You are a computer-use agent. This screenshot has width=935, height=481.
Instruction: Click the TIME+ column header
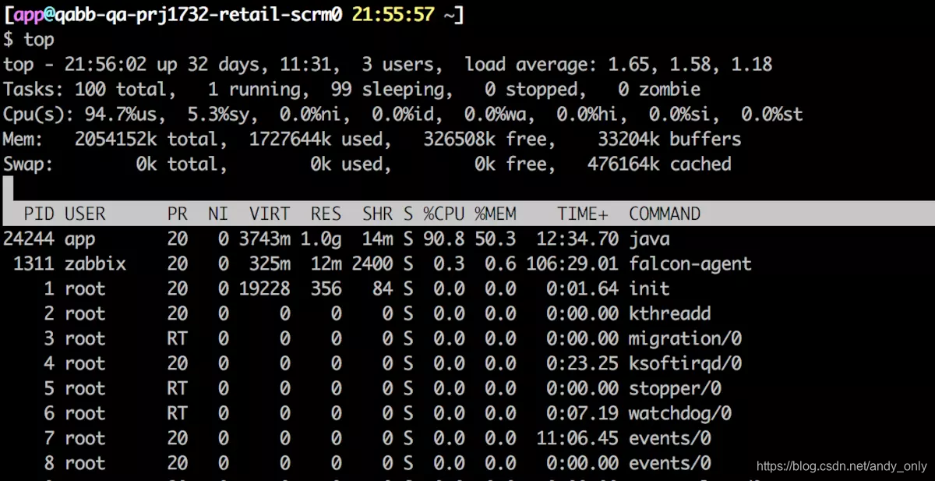coord(583,214)
